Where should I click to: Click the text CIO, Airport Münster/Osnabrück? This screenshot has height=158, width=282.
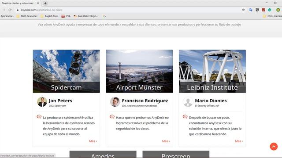coord(139,106)
